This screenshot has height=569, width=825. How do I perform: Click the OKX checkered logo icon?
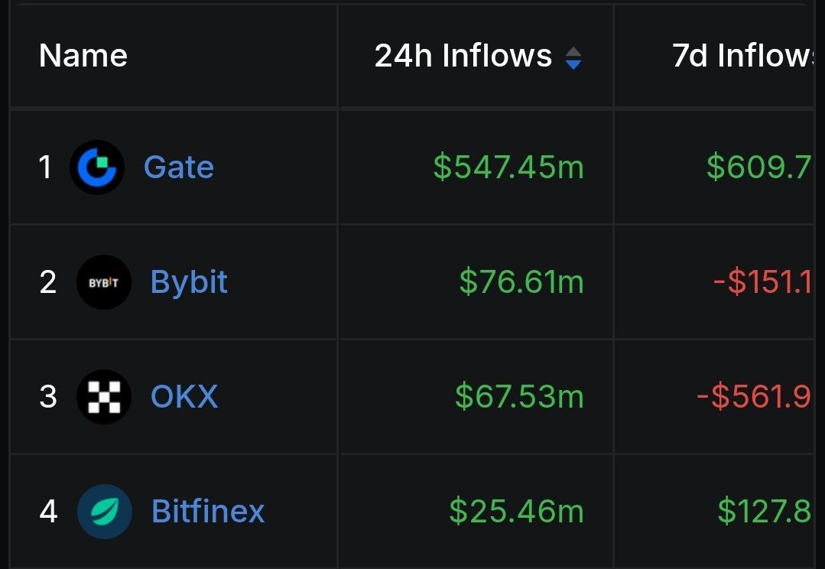click(104, 396)
